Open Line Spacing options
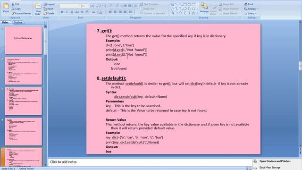 point(136,6)
